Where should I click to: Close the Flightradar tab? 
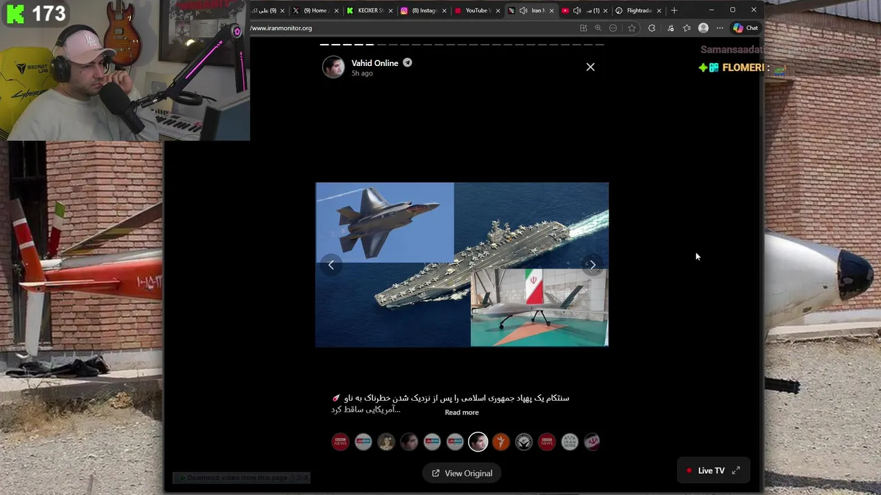coord(659,10)
